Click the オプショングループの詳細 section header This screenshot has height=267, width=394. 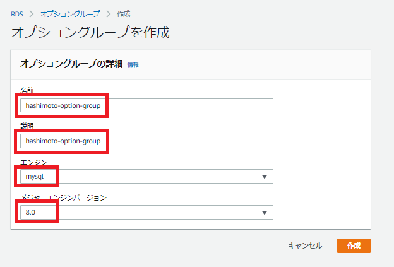coord(72,64)
